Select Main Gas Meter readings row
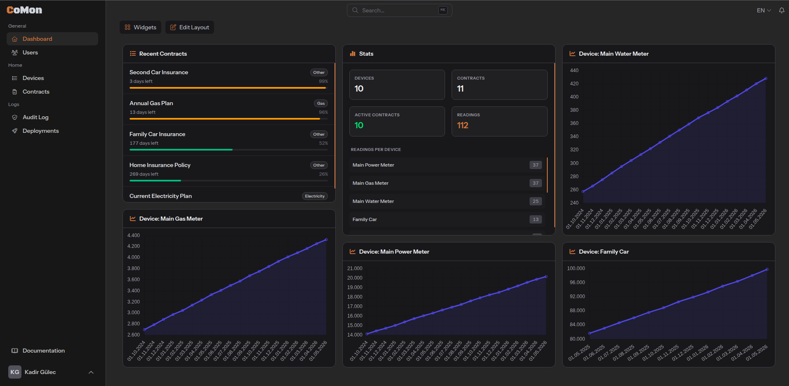The image size is (789, 386). coord(447,183)
